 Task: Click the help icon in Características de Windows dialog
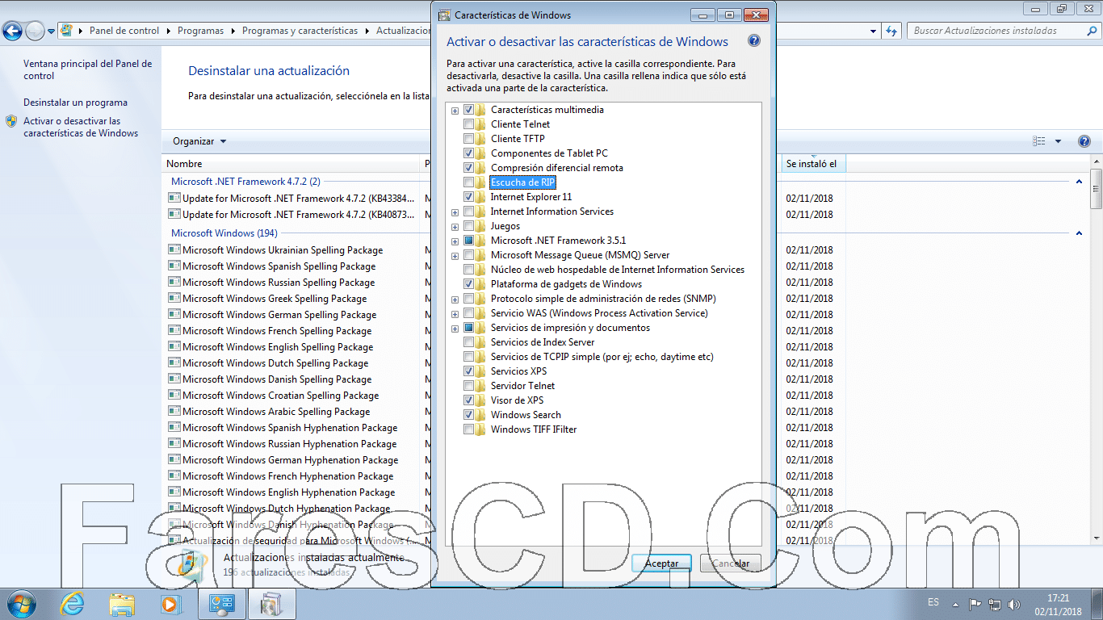pos(753,41)
